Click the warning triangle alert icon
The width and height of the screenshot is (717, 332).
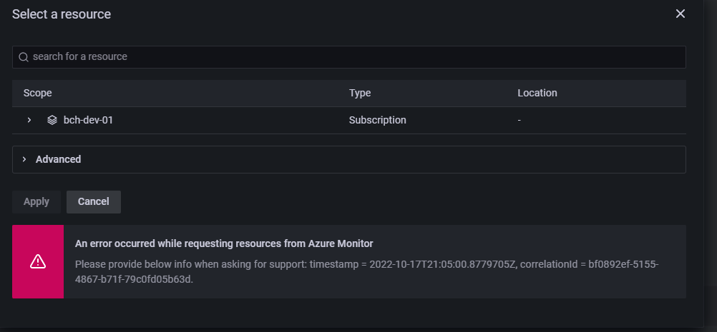38,262
